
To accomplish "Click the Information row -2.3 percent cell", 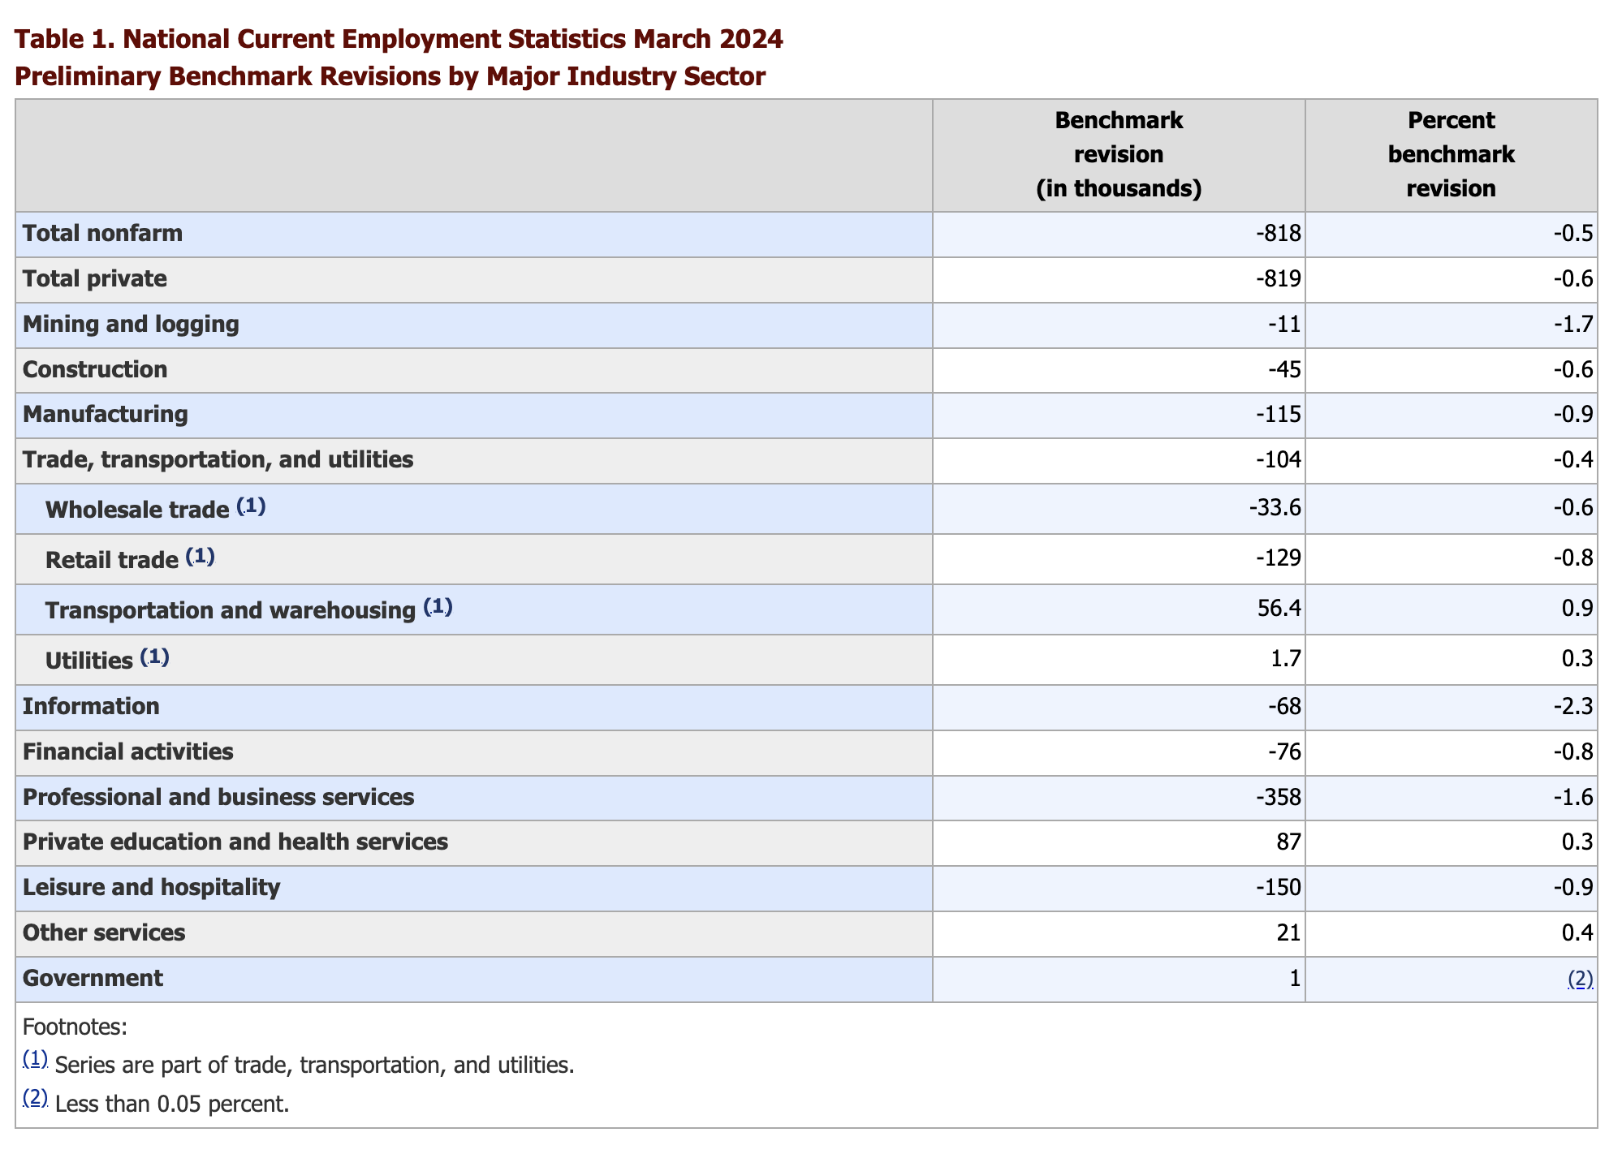I will click(x=1572, y=706).
